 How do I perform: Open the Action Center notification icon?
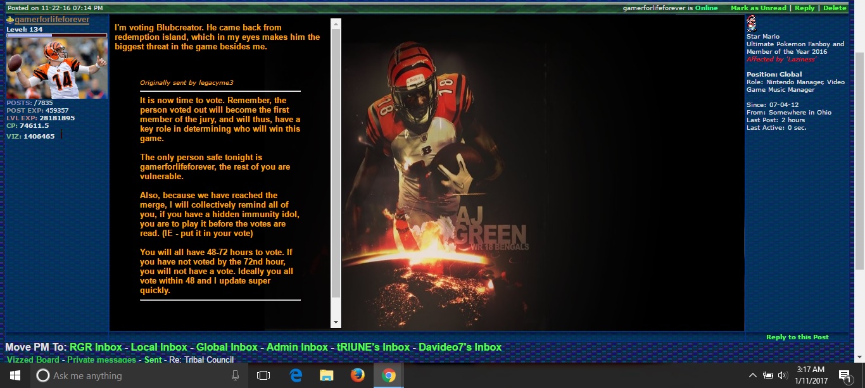(844, 375)
